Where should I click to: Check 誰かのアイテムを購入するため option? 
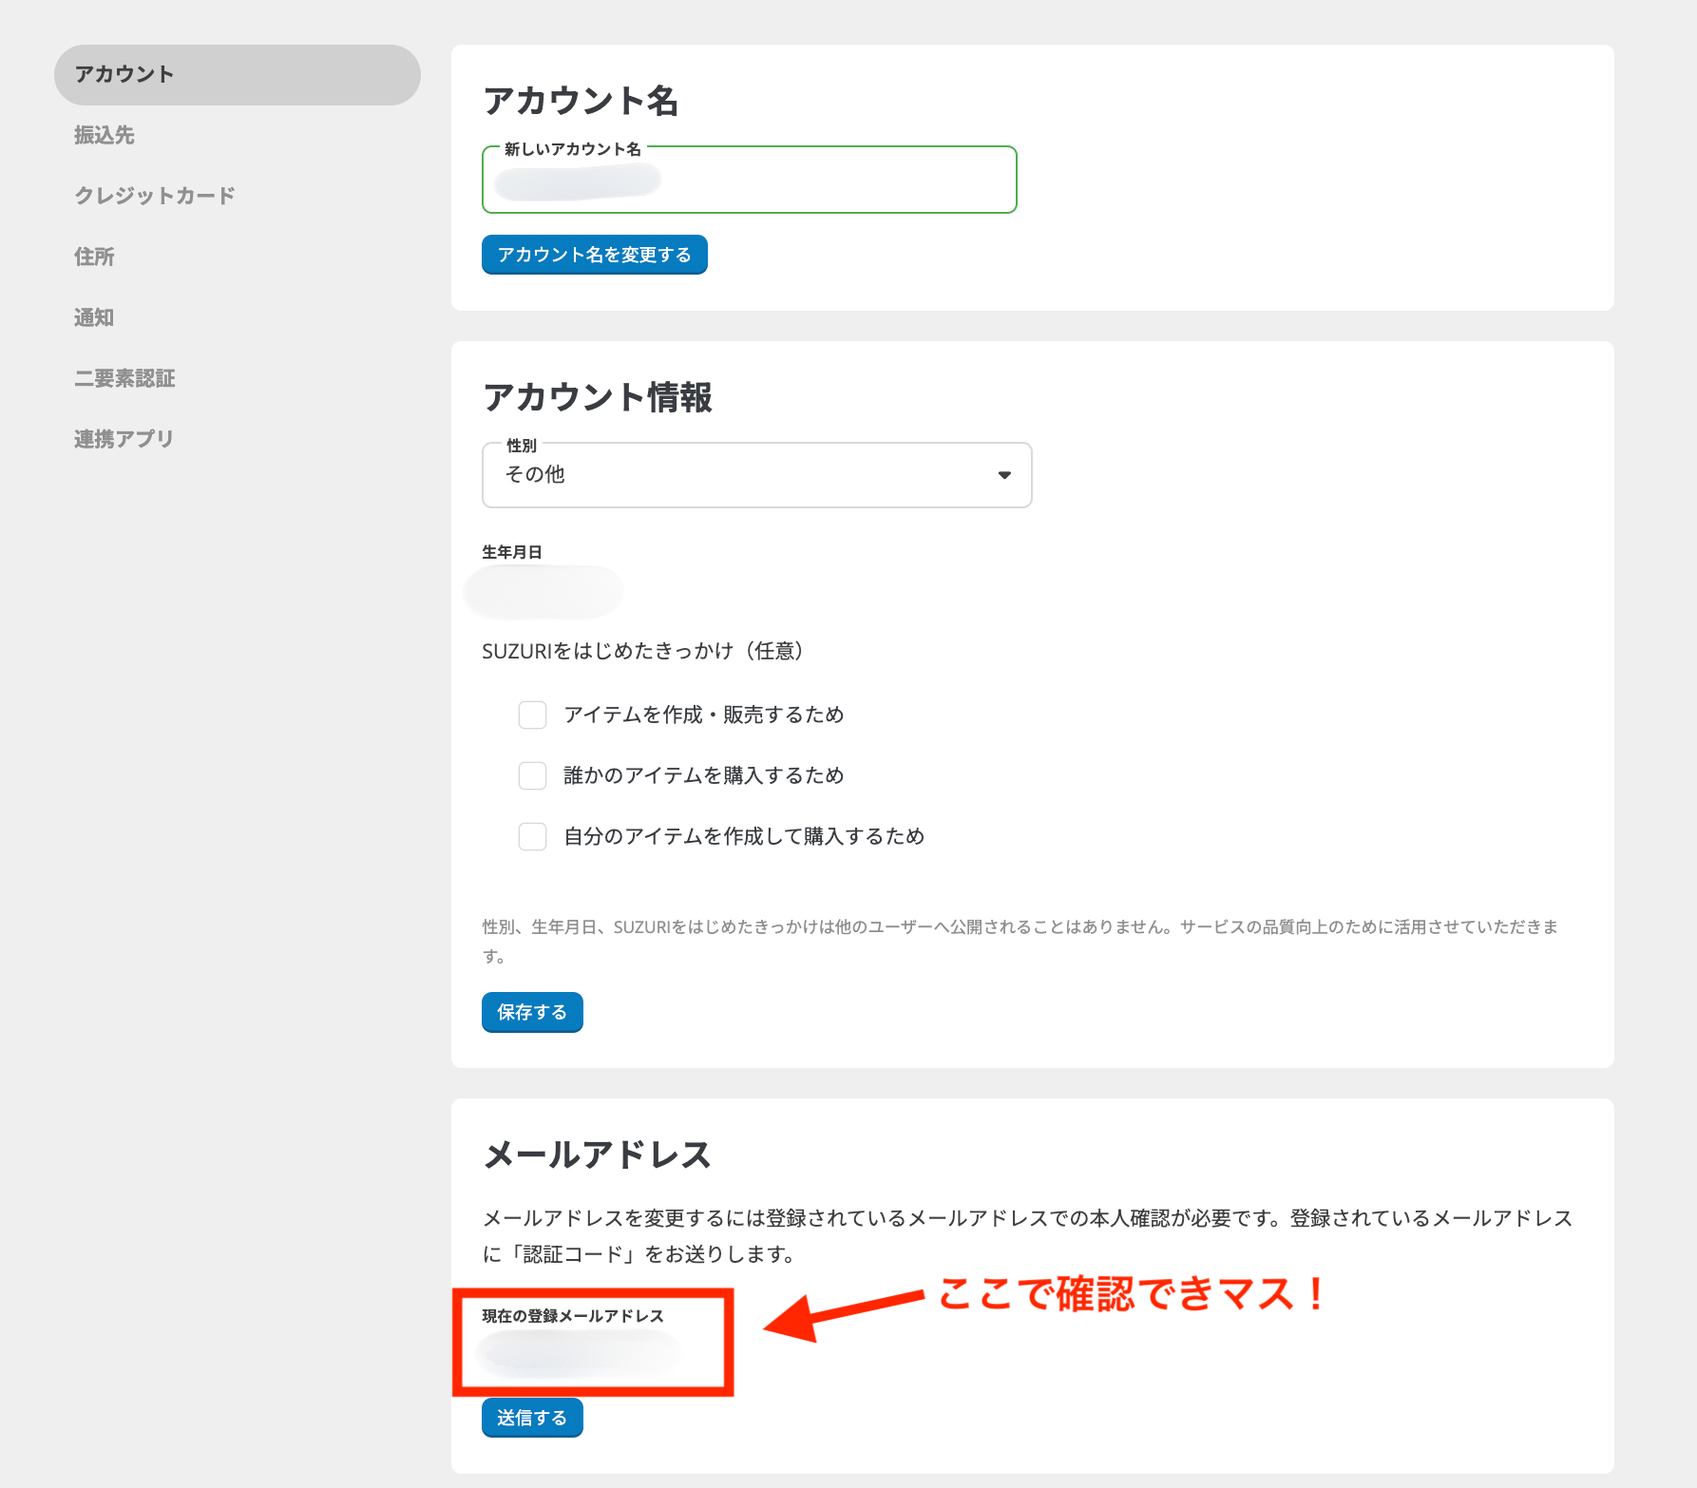532,775
